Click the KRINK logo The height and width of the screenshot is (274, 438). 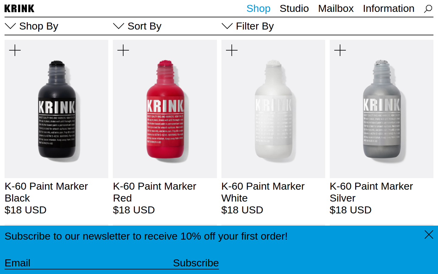pos(19,8)
